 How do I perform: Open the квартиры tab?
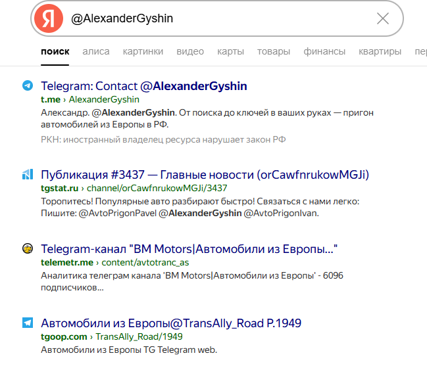click(380, 52)
